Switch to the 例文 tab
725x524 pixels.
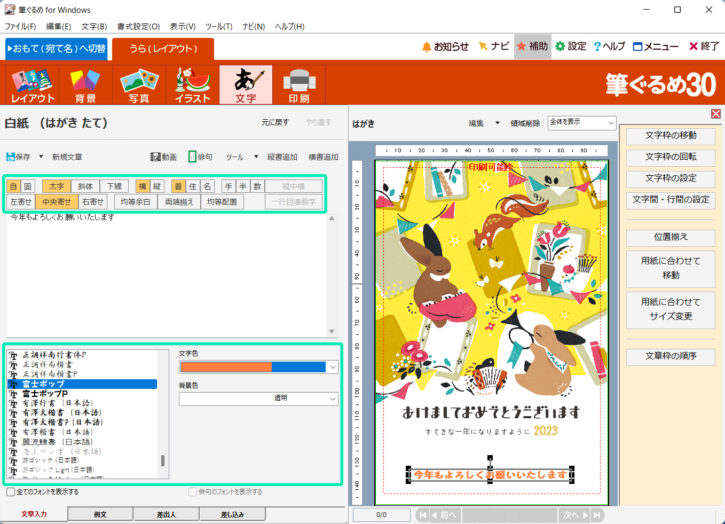pos(100,514)
